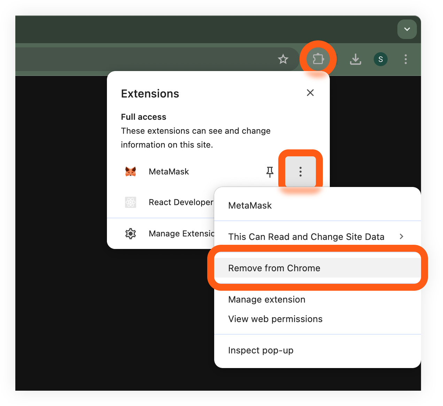Choose View web permissions
The image size is (443, 406).
(x=318, y=319)
